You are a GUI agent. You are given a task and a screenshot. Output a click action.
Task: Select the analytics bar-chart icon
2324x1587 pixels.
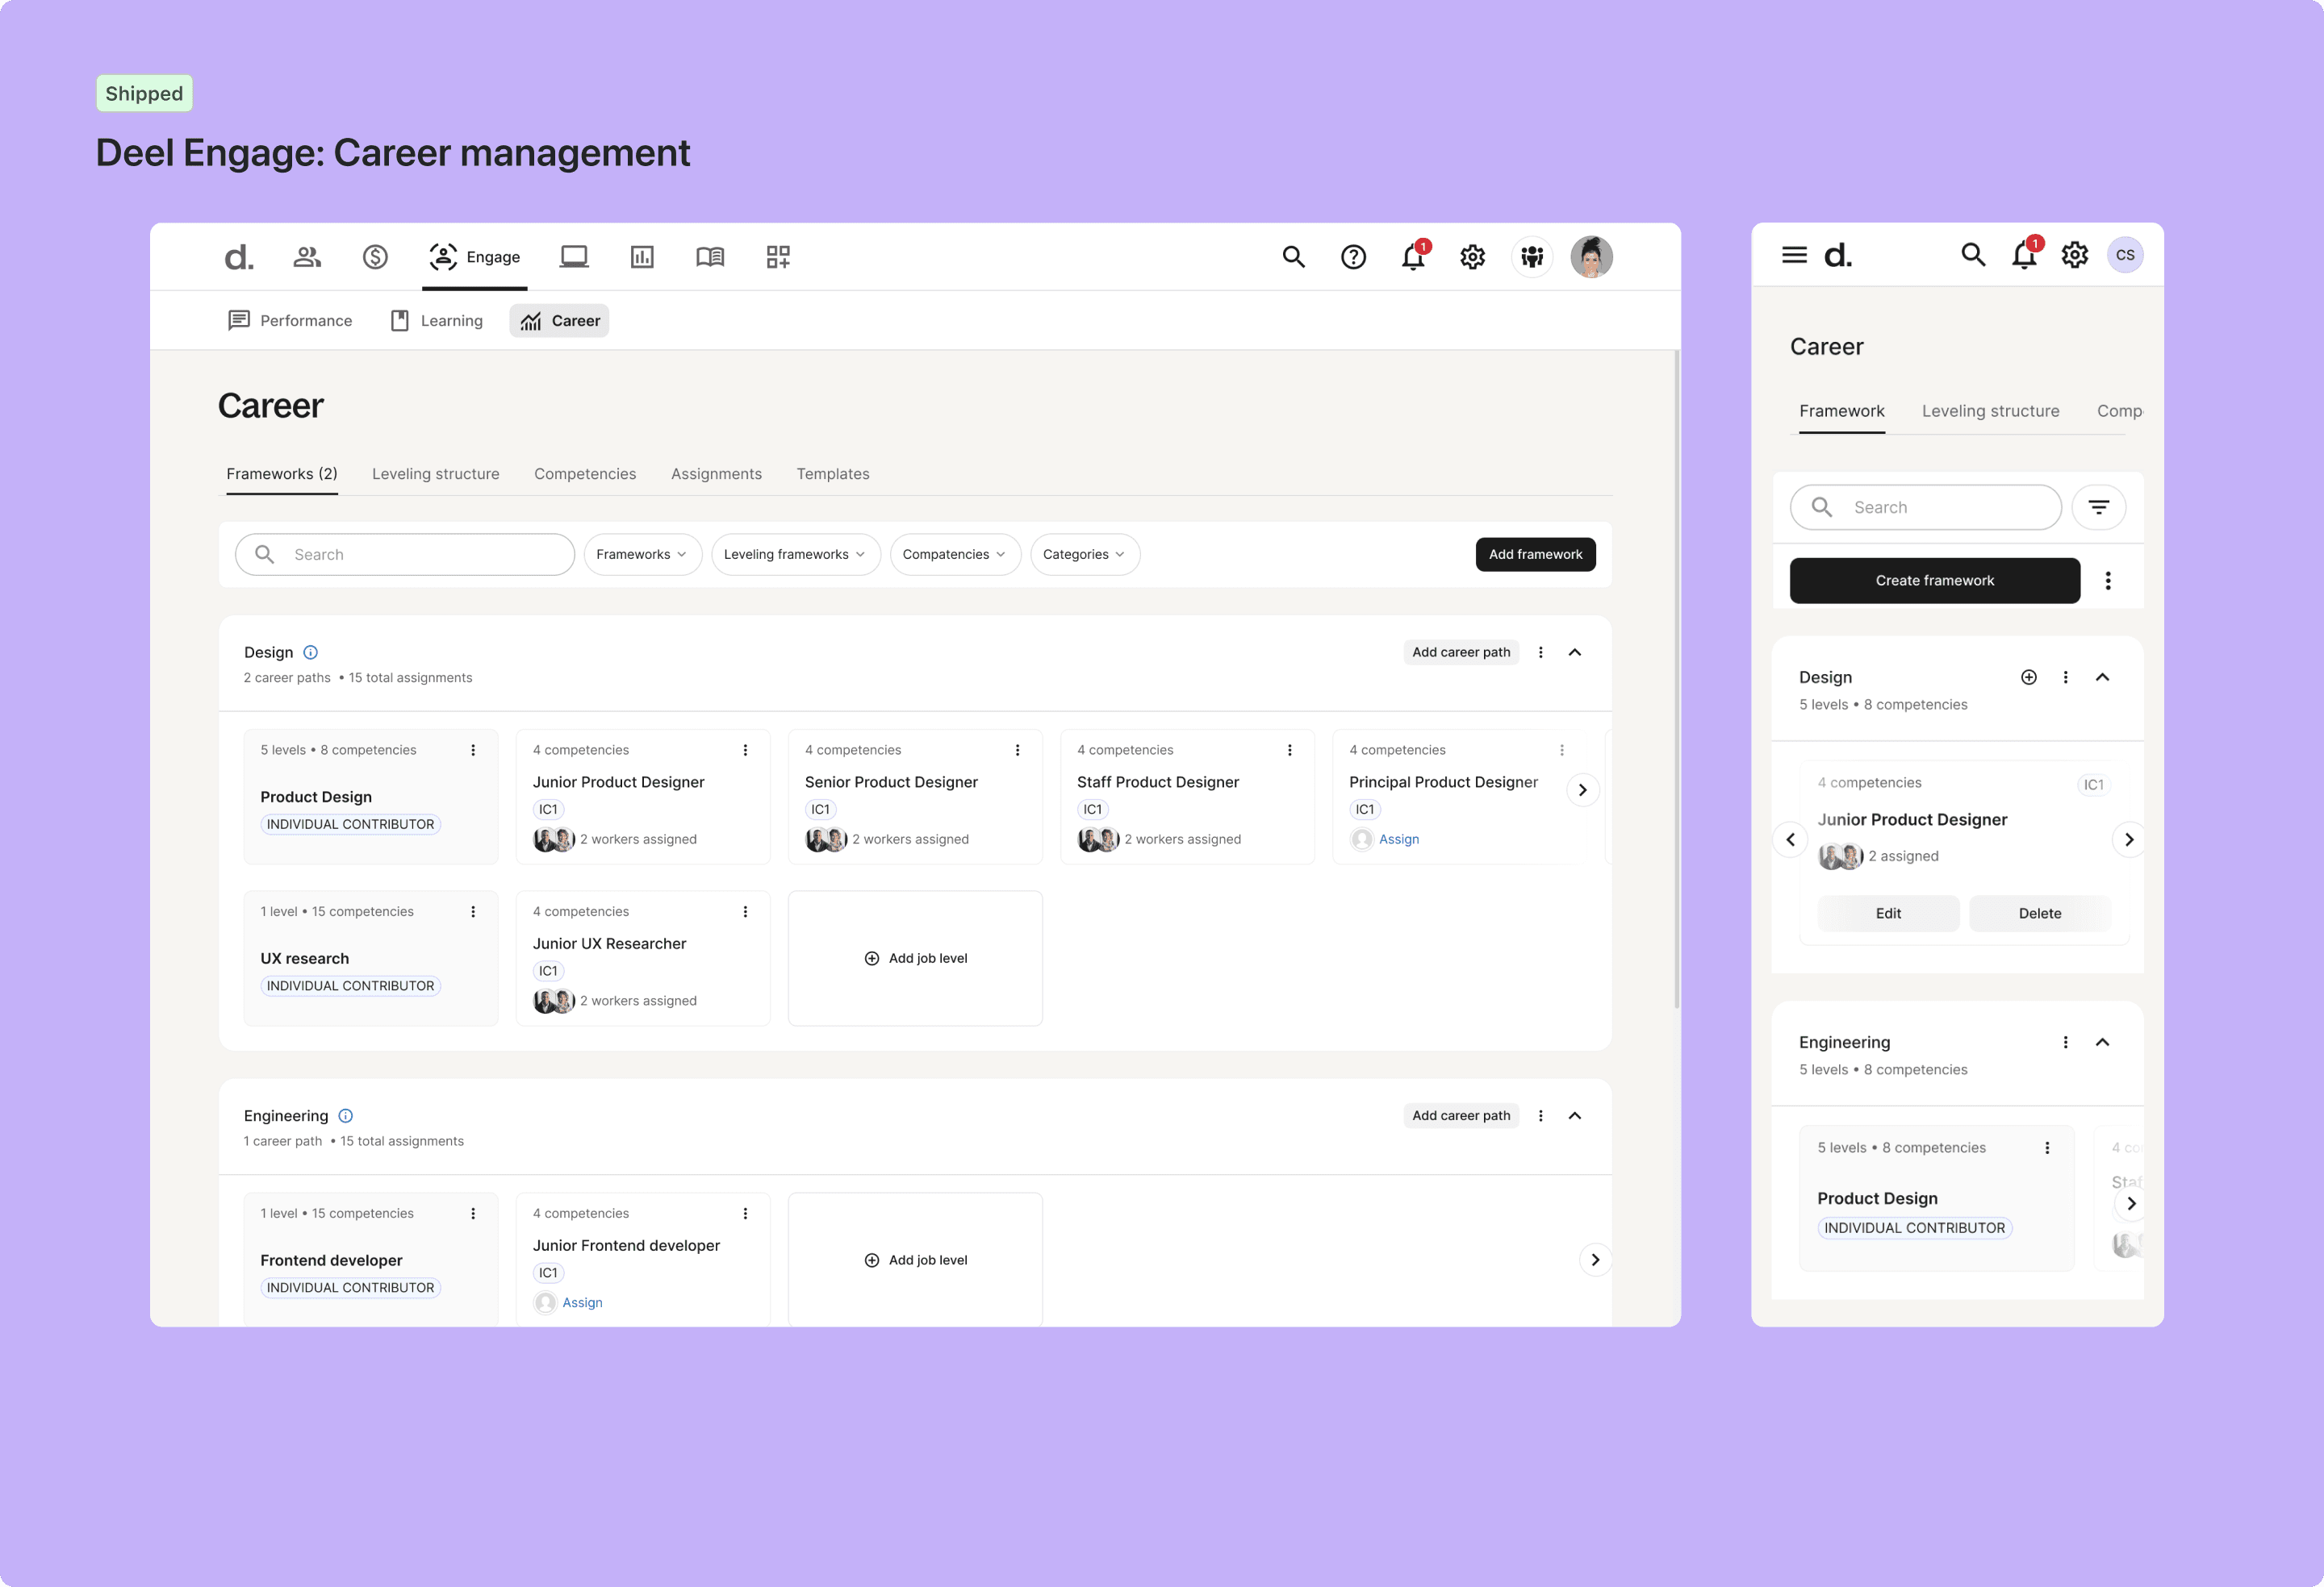click(x=642, y=256)
